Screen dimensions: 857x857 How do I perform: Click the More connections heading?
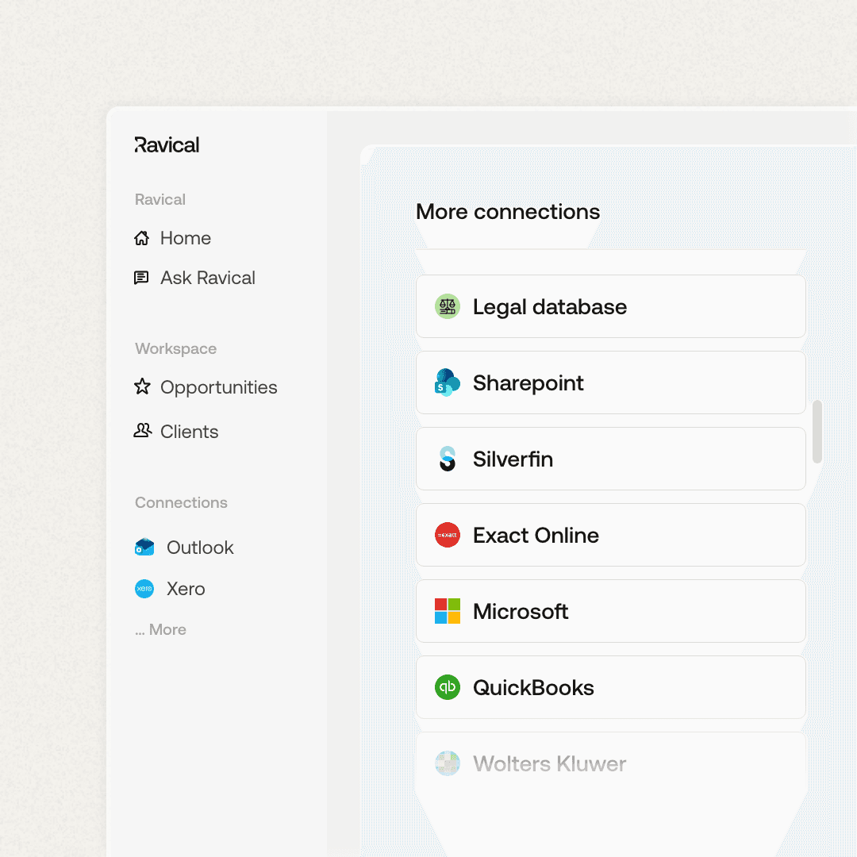(508, 212)
